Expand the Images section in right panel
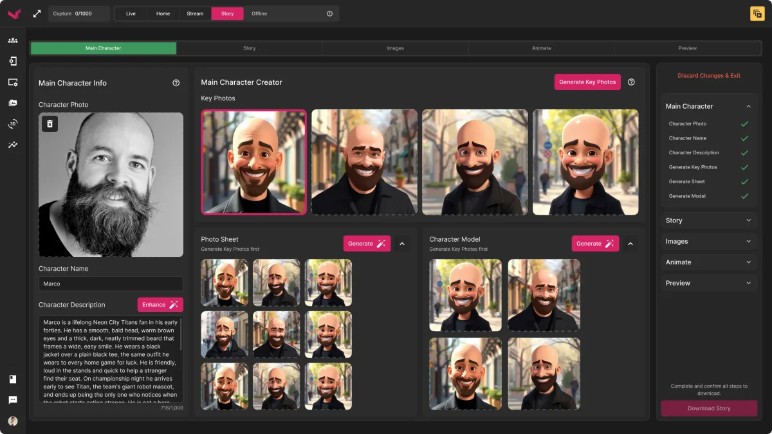The height and width of the screenshot is (434, 772). 709,241
